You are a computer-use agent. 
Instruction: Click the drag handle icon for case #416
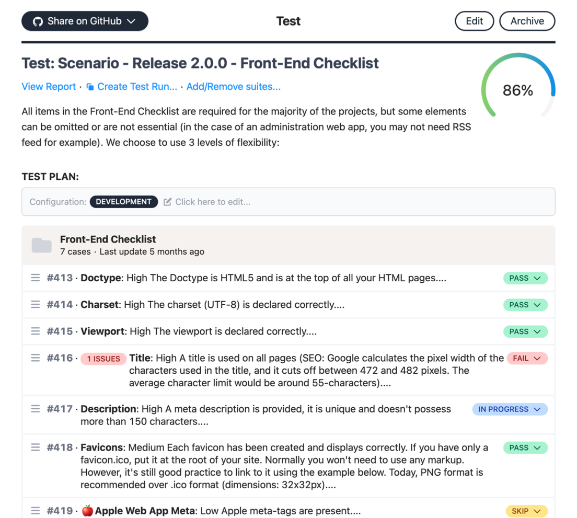36,358
